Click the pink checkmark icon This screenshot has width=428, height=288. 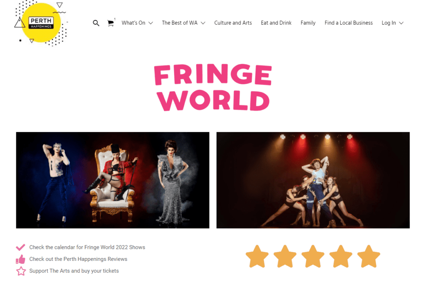coord(20,247)
